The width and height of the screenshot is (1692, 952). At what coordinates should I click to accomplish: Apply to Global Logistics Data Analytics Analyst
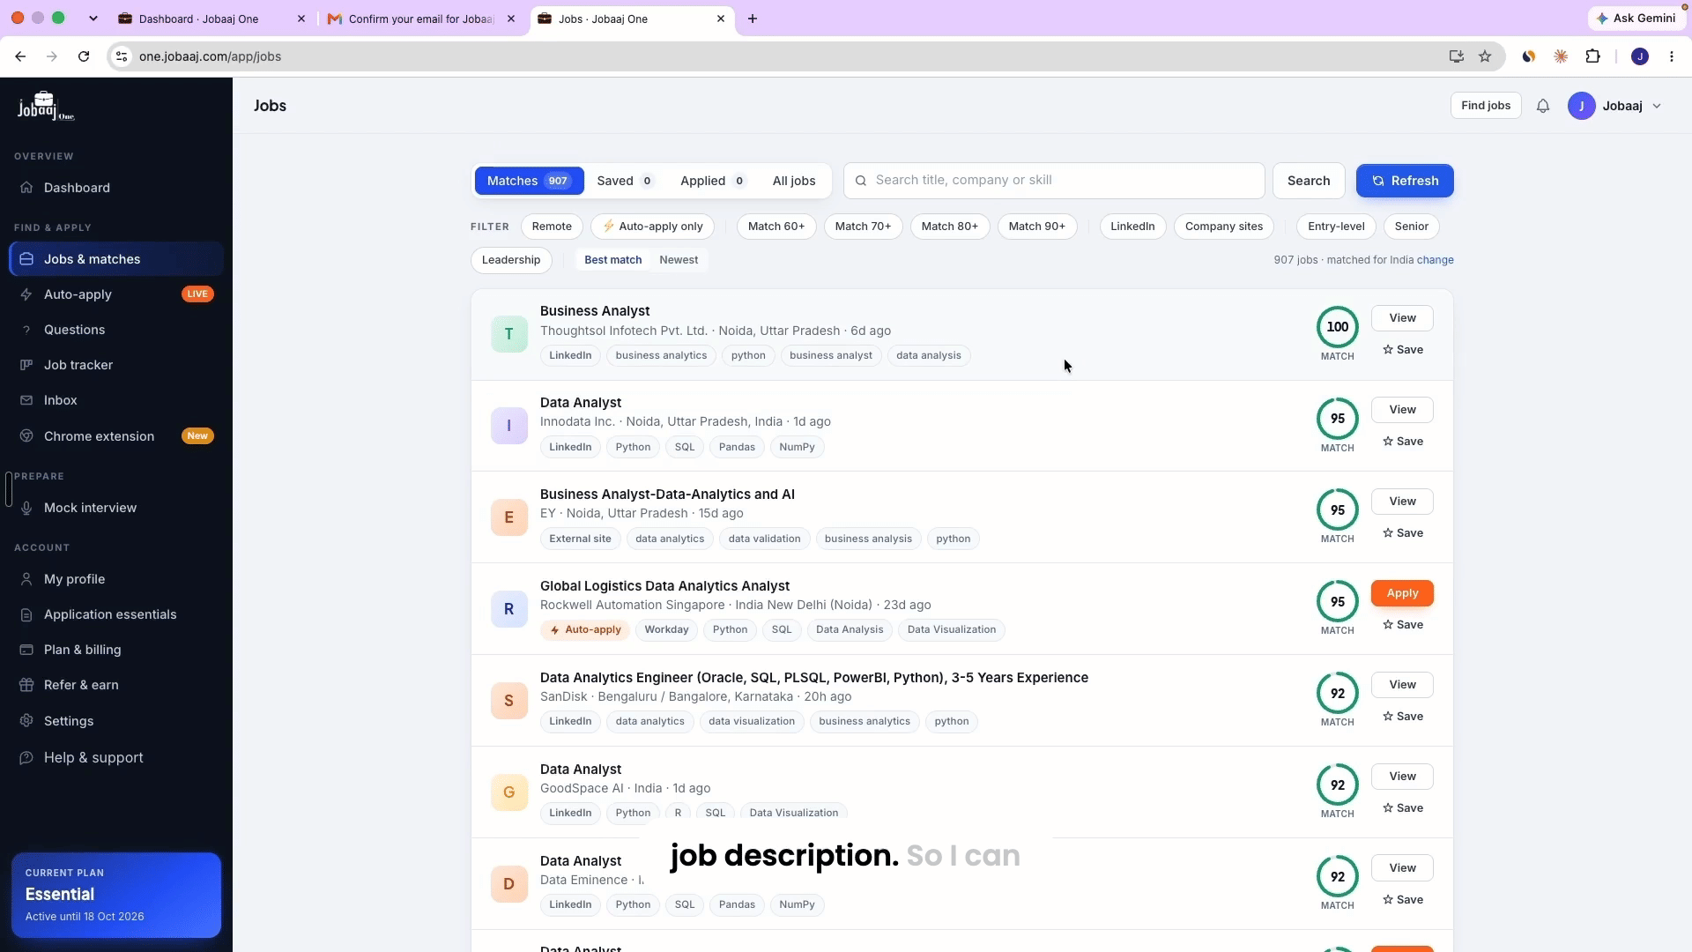coord(1402,593)
